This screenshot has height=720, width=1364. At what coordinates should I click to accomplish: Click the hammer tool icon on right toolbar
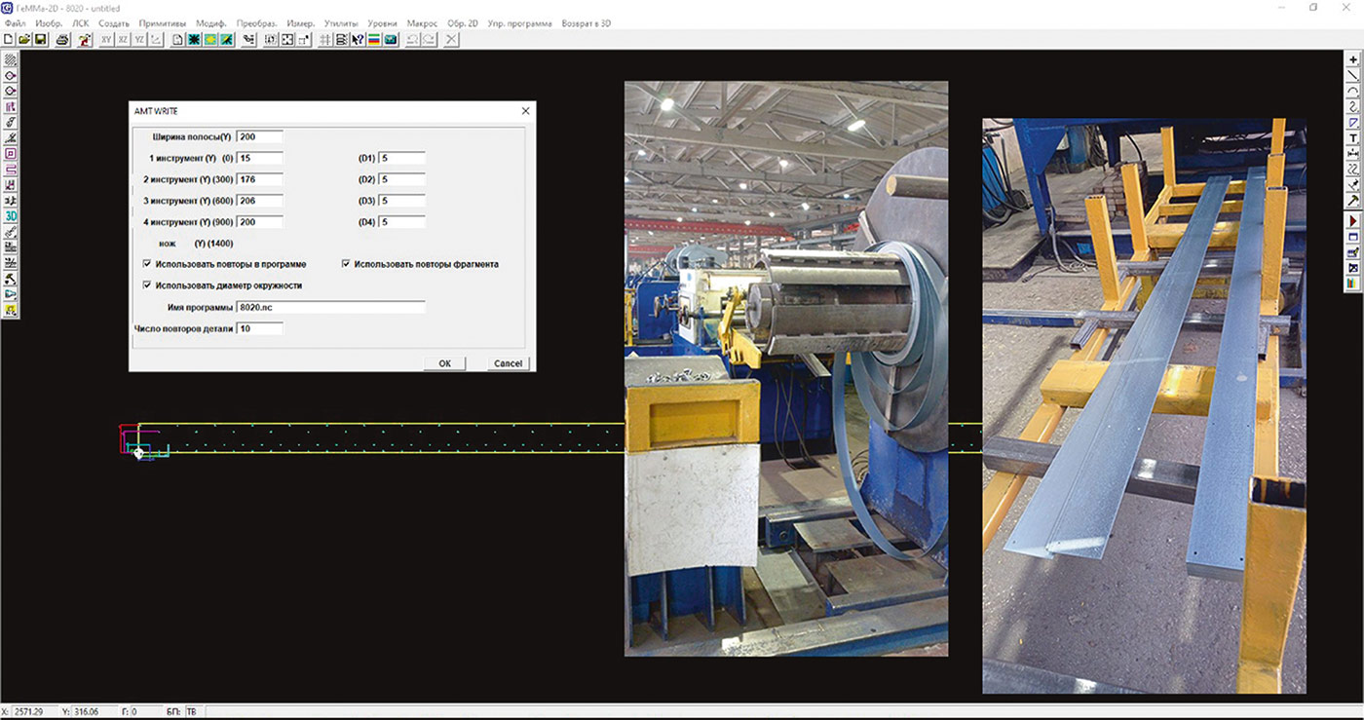click(1353, 200)
